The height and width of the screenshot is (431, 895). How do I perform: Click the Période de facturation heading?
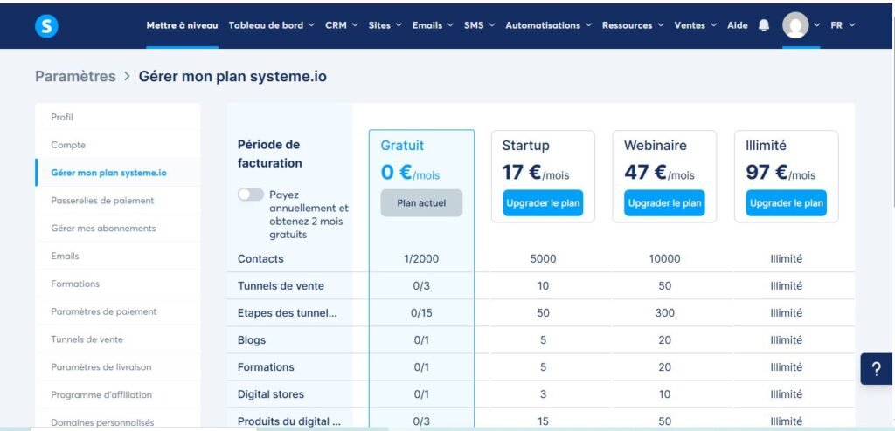[270, 154]
